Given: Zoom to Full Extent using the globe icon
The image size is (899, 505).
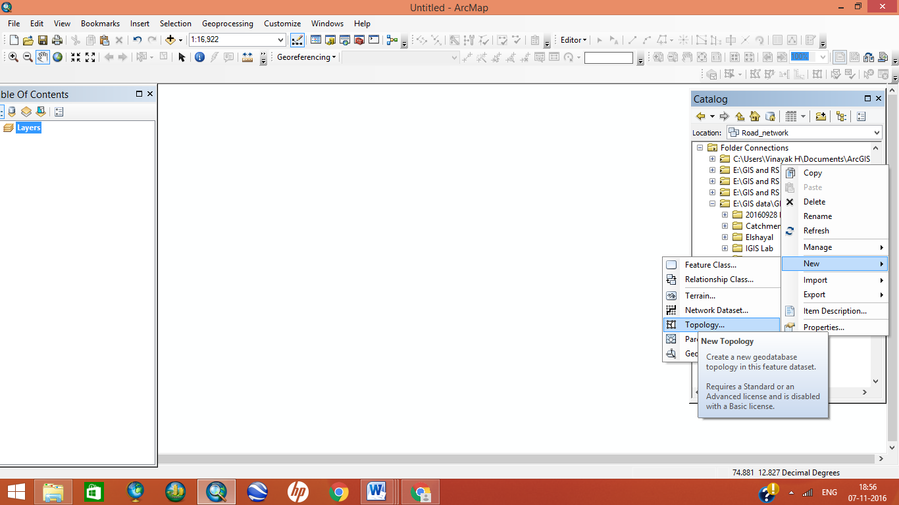Looking at the screenshot, I should click(x=57, y=57).
